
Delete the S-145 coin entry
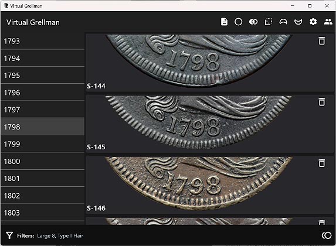point(322,102)
